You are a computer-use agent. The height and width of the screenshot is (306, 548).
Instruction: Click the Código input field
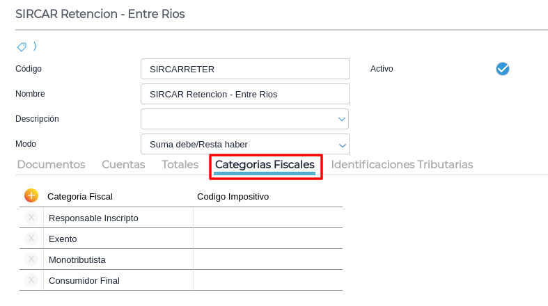pyautogui.click(x=244, y=69)
